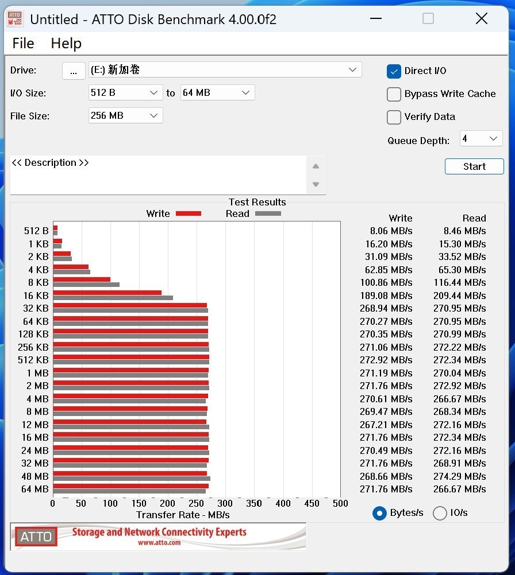Click the 128 KB row label in chart
Screen dimensions: 515x575
(x=33, y=334)
